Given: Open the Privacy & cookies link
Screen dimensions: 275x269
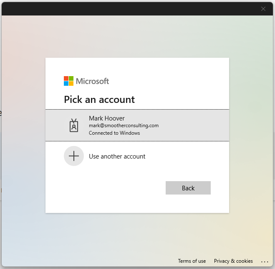Looking at the screenshot, I should pos(233,261).
